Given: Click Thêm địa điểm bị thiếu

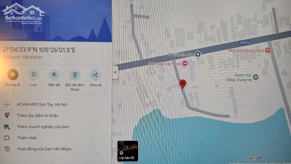Looking at the screenshot, I should click(x=38, y=116).
